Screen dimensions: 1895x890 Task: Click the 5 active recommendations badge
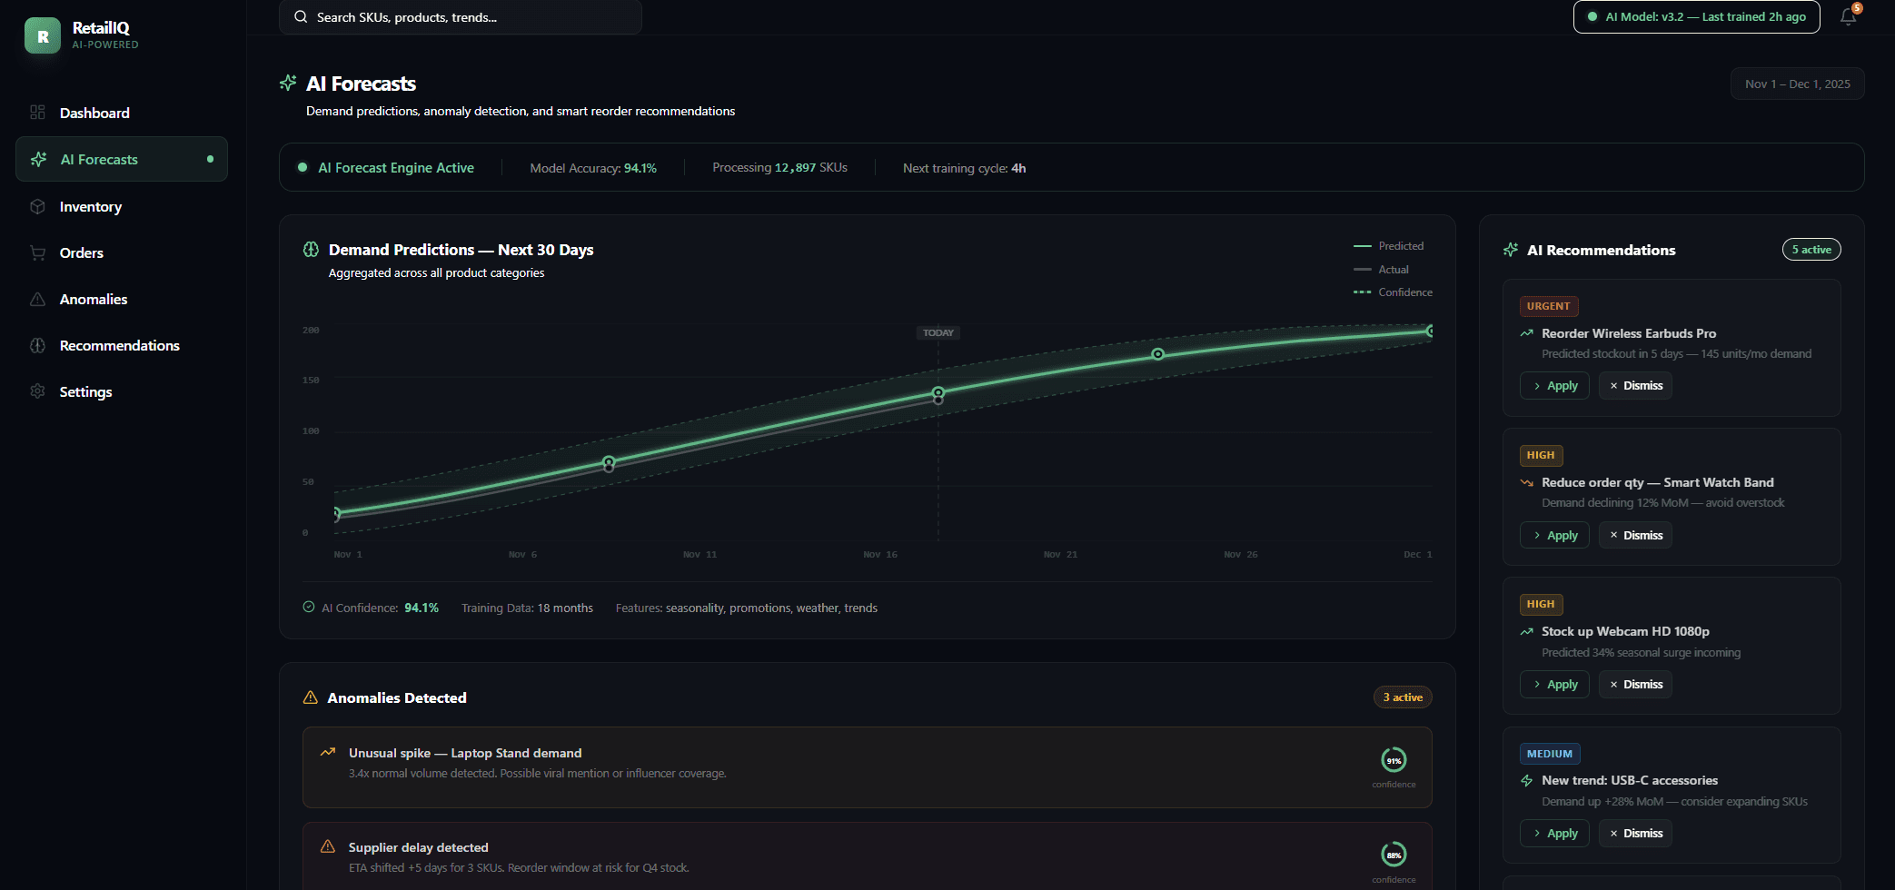click(x=1811, y=250)
